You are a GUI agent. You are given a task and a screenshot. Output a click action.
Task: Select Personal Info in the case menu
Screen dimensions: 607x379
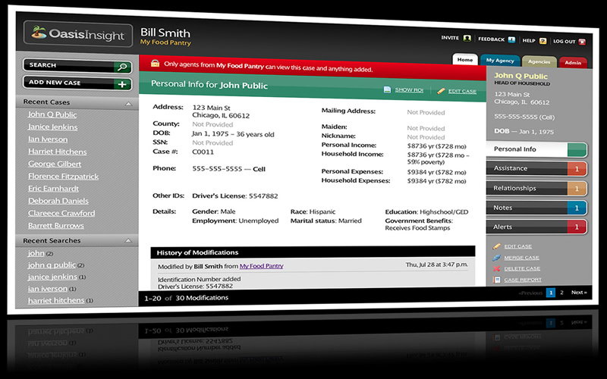536,149
